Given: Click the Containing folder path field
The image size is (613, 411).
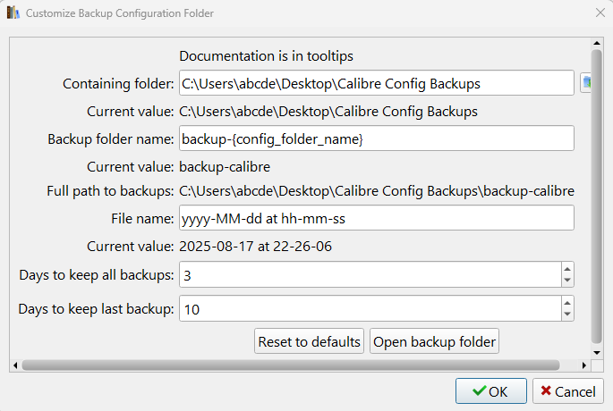Looking at the screenshot, I should click(x=376, y=84).
